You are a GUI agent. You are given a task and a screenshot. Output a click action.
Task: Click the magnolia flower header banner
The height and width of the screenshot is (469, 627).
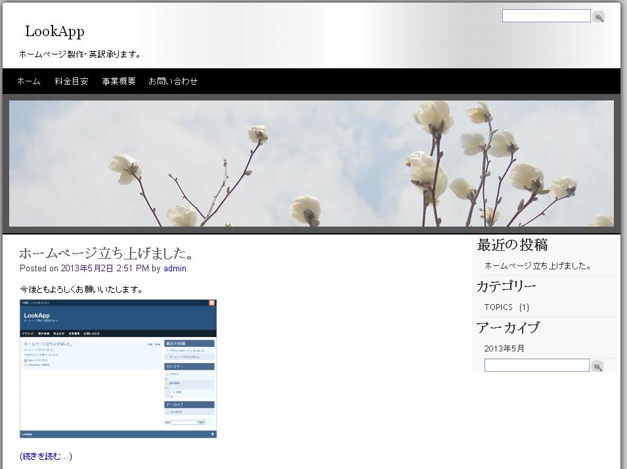[311, 164]
